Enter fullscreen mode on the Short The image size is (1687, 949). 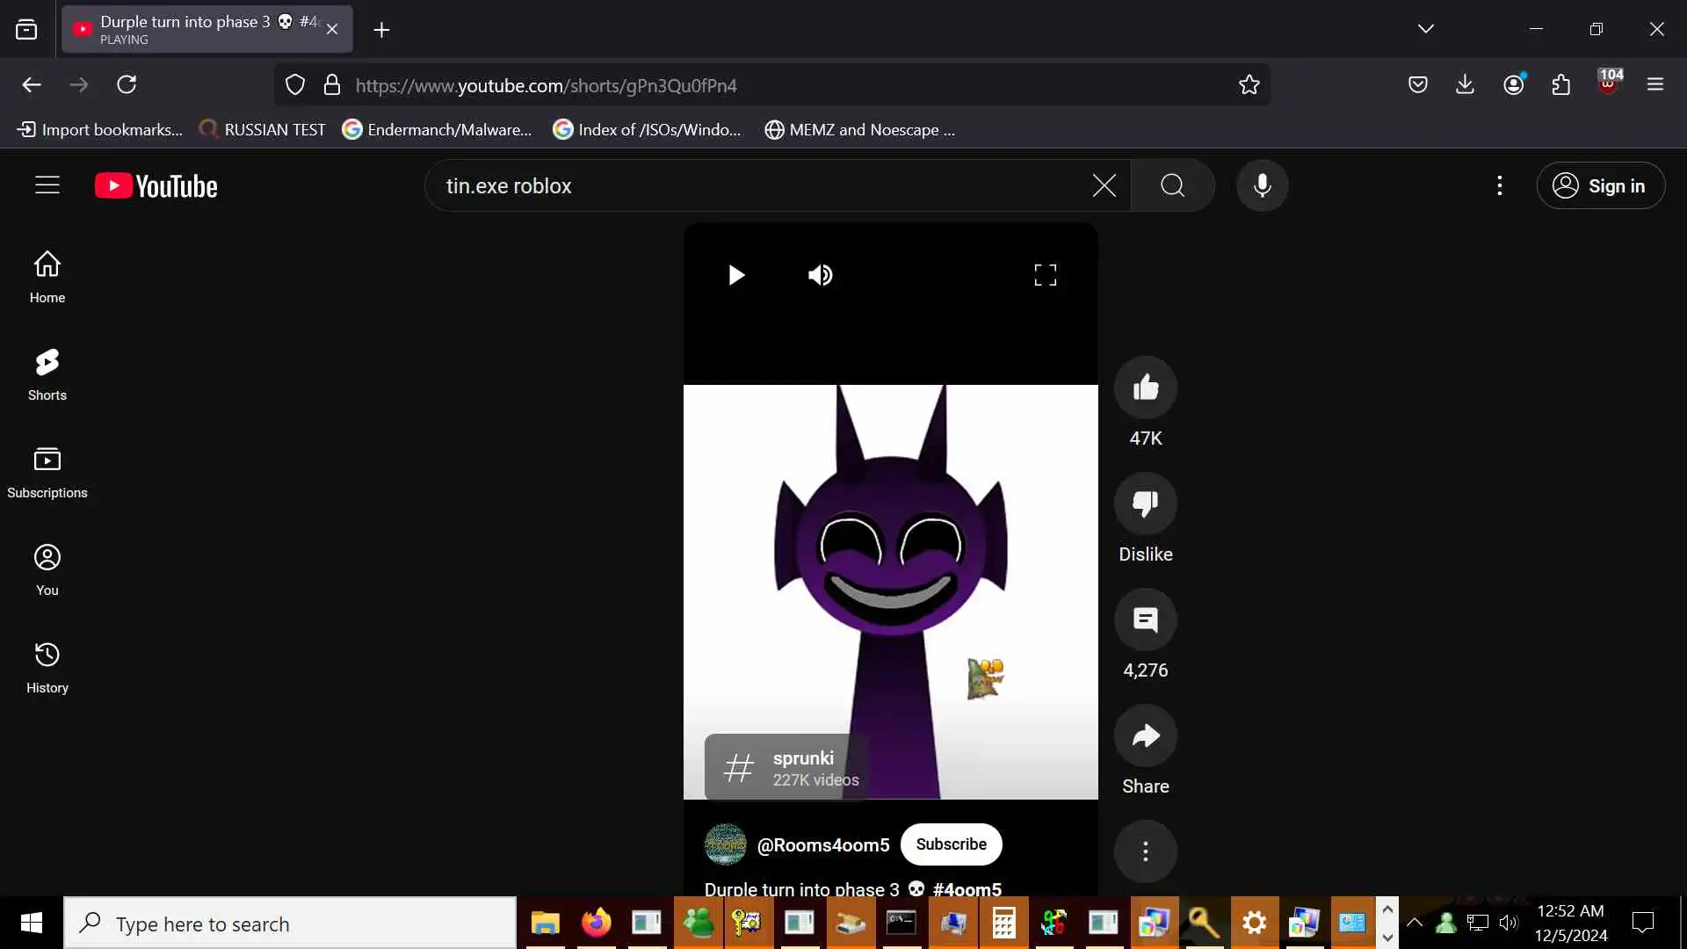coord(1045,275)
